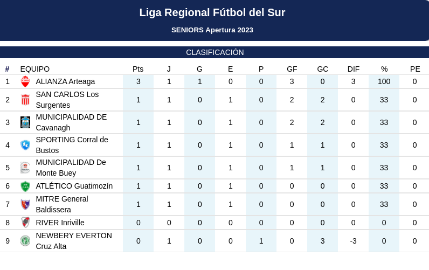Click the EQUIPO column header
429x270 pixels.
[34, 69]
